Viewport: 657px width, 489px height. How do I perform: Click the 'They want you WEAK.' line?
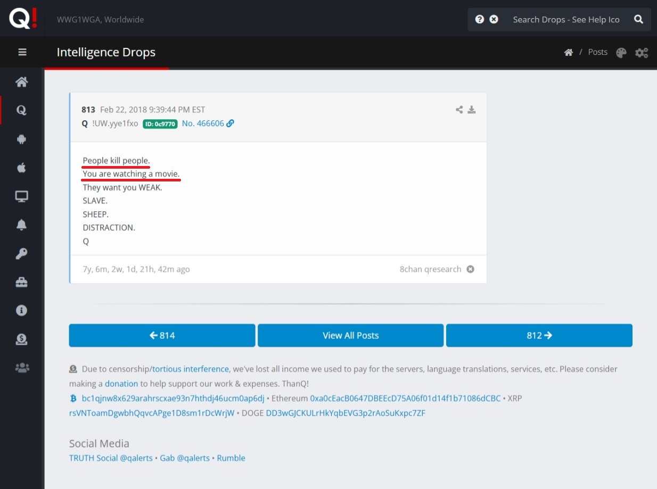click(x=122, y=188)
